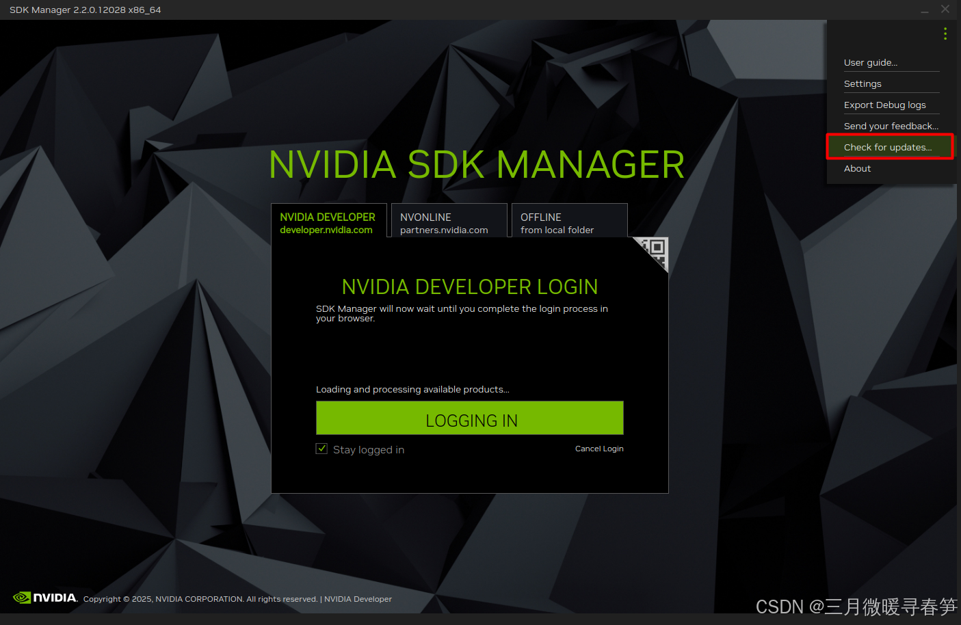The height and width of the screenshot is (625, 961).
Task: Open the User guide menu entry
Action: click(x=871, y=62)
